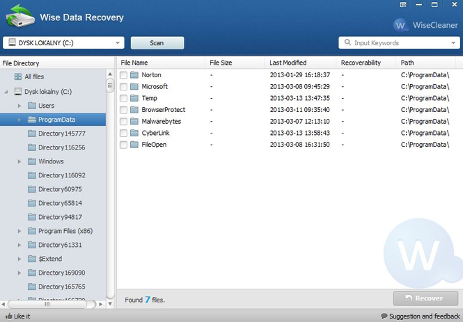The height and width of the screenshot is (322, 463).
Task: Click the vertical scrollbar thumb in the tree
Action: (110, 86)
